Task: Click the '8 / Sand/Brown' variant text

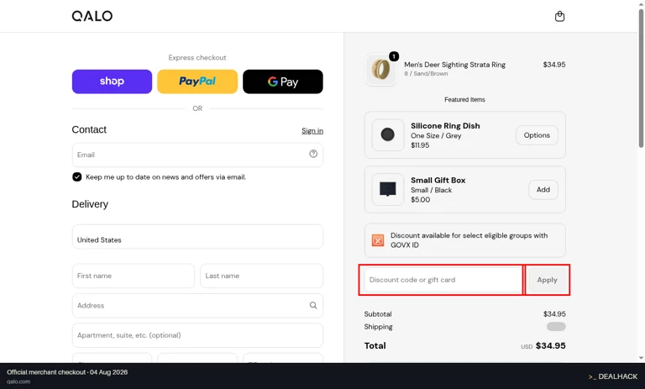Action: [426, 74]
